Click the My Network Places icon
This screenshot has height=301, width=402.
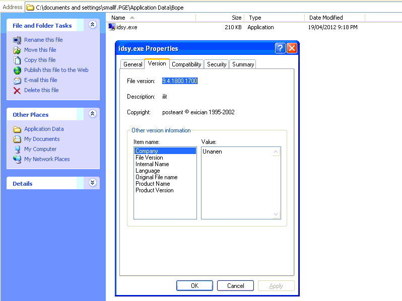pyautogui.click(x=17, y=160)
